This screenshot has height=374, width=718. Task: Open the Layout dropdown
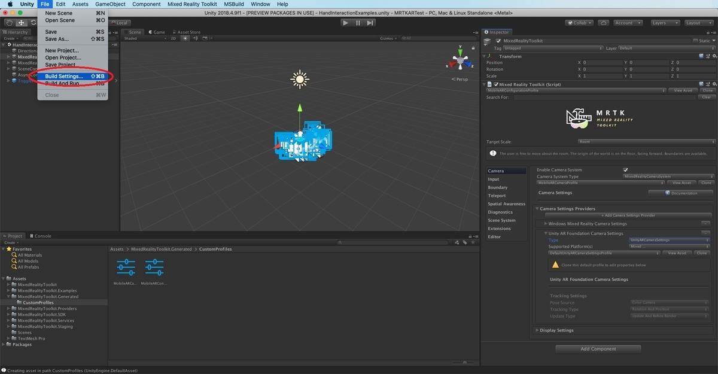[699, 23]
